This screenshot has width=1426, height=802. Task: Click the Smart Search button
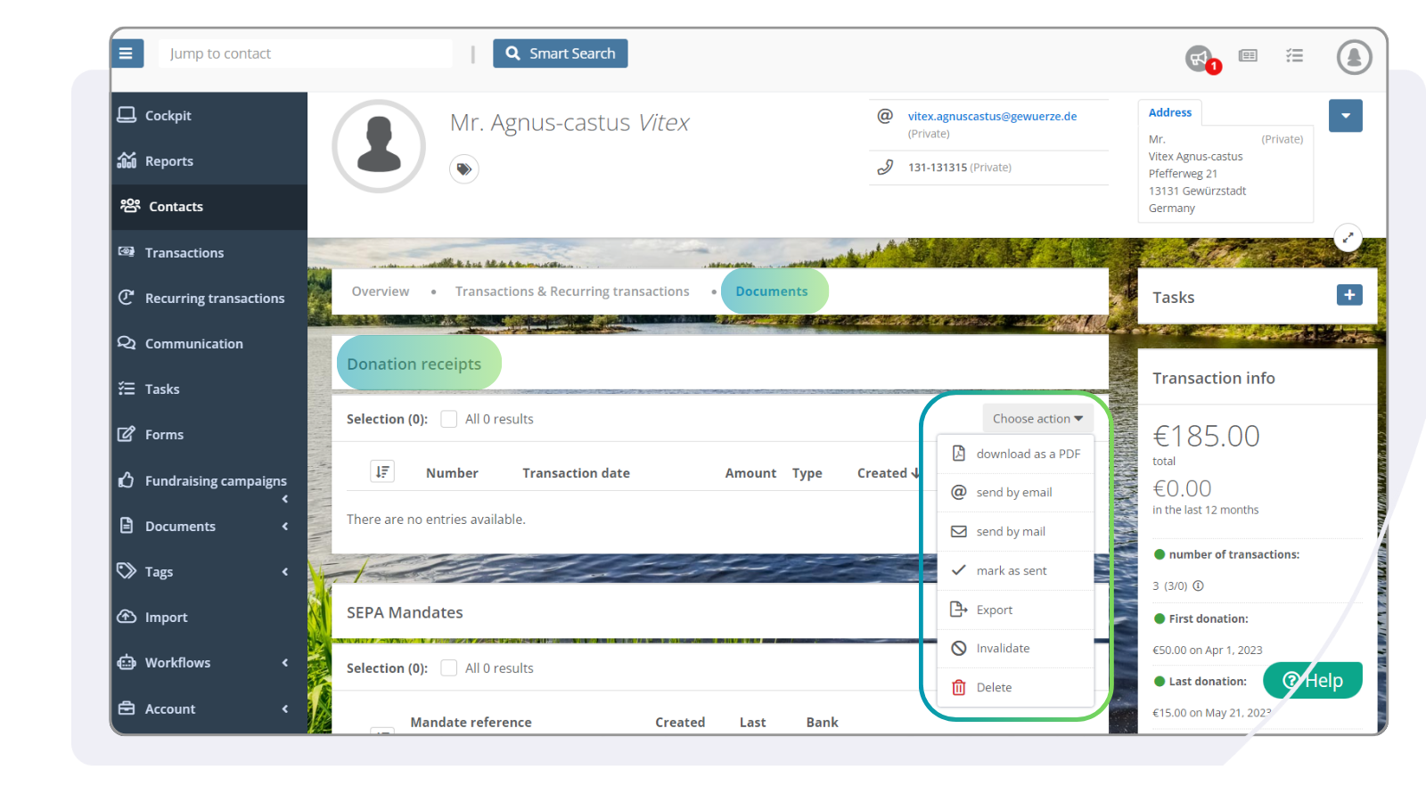560,53
